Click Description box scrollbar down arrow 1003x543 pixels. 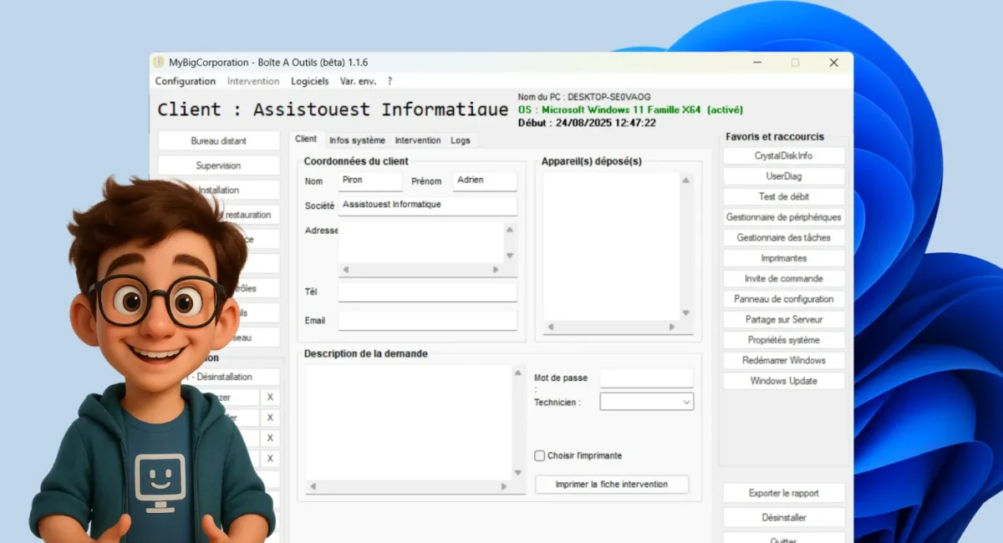click(x=518, y=472)
